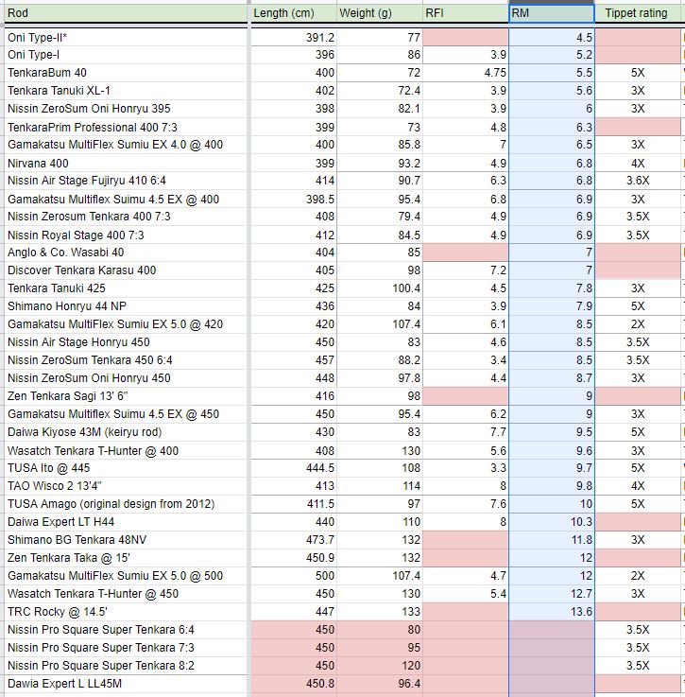Click length 473.7 for Shimano BG Tenkara
Image resolution: width=685 pixels, height=697 pixels.
click(x=294, y=540)
